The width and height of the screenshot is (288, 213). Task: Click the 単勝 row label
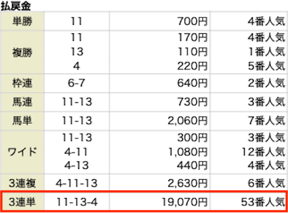(22, 21)
